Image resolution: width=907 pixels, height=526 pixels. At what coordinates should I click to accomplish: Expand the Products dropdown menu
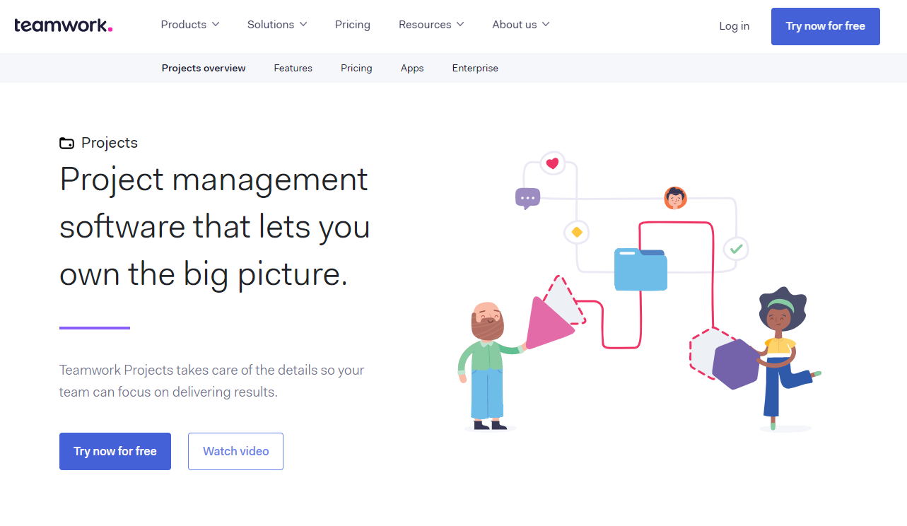tap(190, 25)
